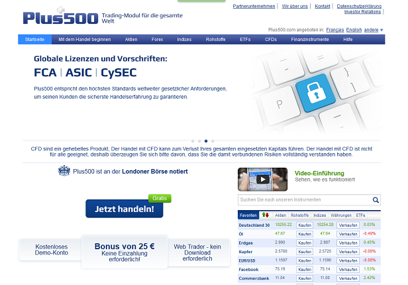The height and width of the screenshot is (285, 408).
Task: Open the Aktien menu item
Action: 131,40
